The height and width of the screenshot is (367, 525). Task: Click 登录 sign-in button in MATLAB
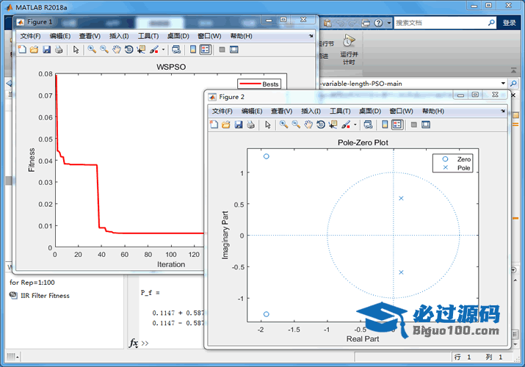pos(509,23)
